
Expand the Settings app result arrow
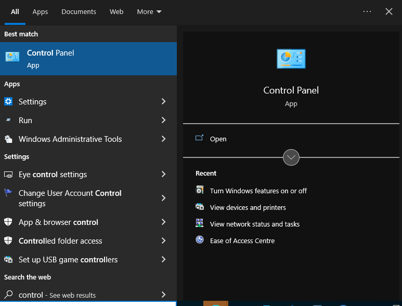(x=163, y=102)
